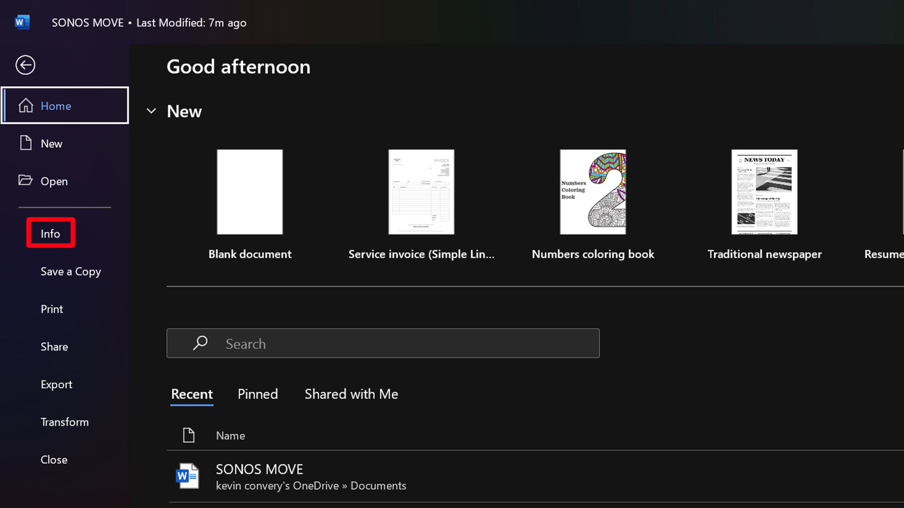The width and height of the screenshot is (904, 508).
Task: Select Save a Copy in sidebar
Action: [x=71, y=271]
